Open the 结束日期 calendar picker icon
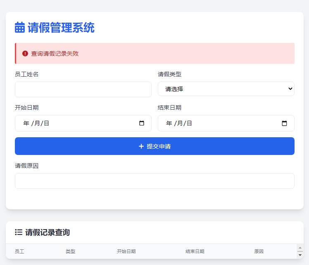Image resolution: width=309 pixels, height=265 pixels. [x=284, y=123]
